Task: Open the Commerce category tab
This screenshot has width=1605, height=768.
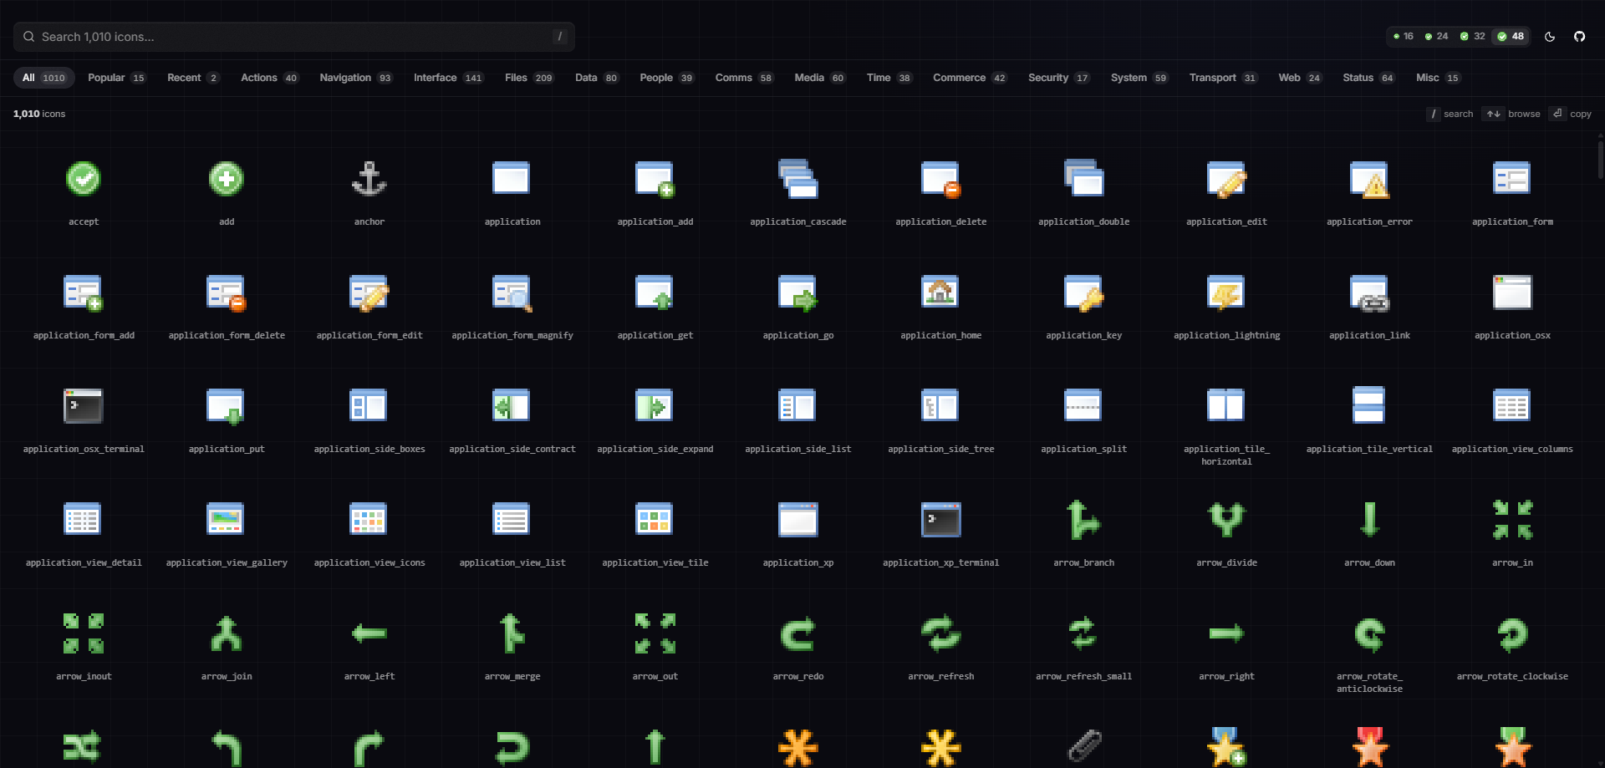Action: 970,78
